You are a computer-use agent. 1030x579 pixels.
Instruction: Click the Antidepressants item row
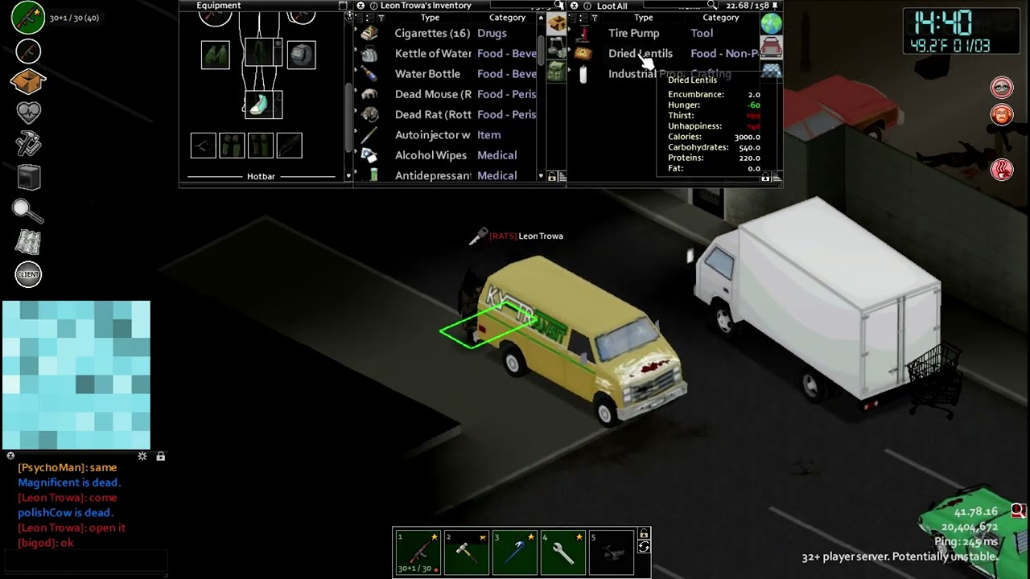click(x=446, y=175)
